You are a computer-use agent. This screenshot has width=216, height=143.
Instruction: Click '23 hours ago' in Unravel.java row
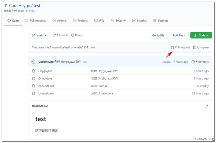coord(200,93)
